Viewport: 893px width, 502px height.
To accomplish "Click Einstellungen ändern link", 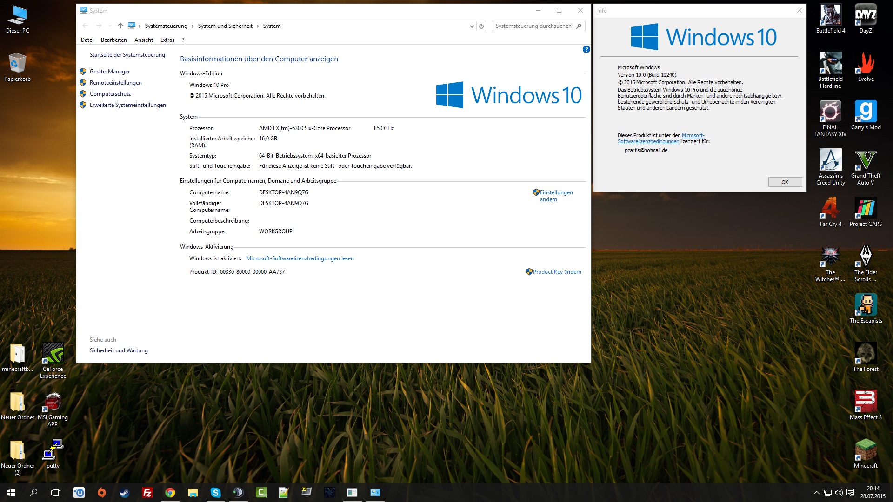I will (556, 196).
